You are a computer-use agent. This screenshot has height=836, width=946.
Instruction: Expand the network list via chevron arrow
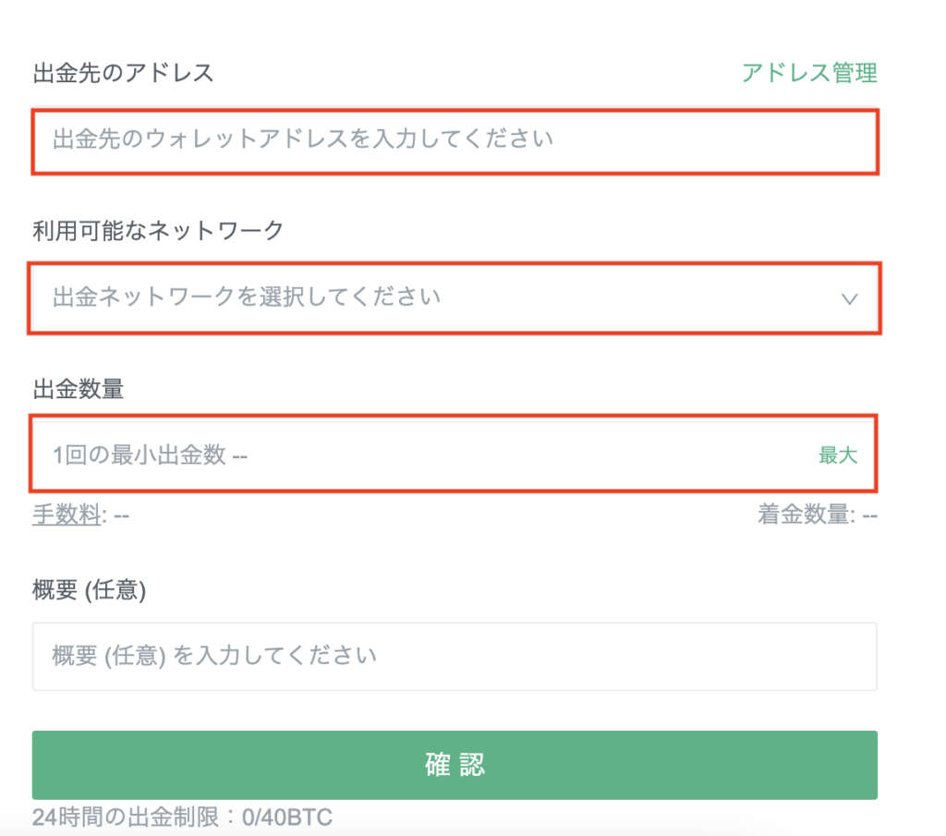point(850,298)
